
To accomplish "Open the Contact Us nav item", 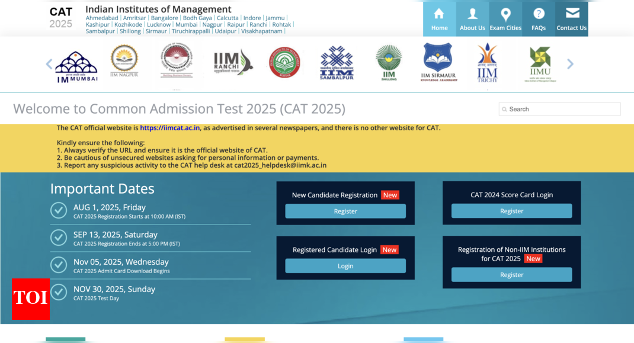I will click(x=571, y=19).
